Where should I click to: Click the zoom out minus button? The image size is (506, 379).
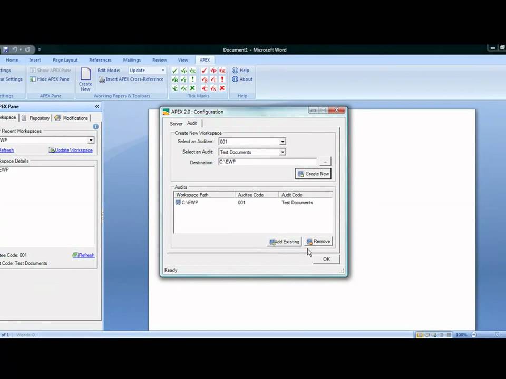coord(474,335)
